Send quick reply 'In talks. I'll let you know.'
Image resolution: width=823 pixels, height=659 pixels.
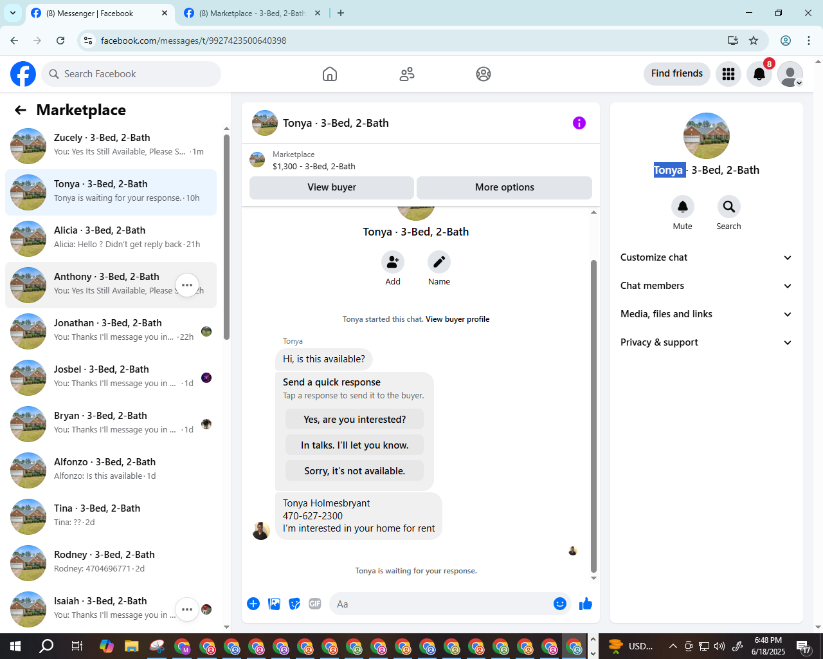pyautogui.click(x=355, y=445)
